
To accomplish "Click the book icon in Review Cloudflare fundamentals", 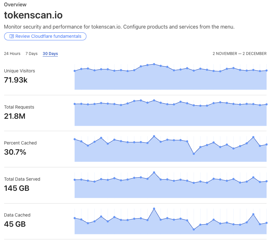I will coord(11,36).
